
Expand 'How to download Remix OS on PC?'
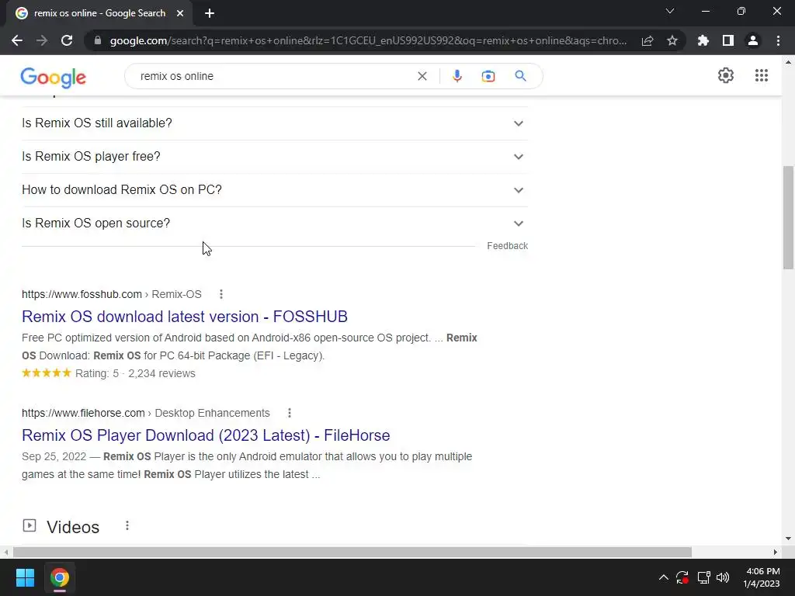[x=275, y=190]
